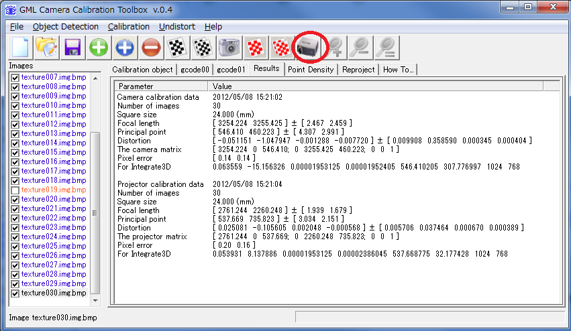Click the first black checkerboard detect icon

click(177, 48)
